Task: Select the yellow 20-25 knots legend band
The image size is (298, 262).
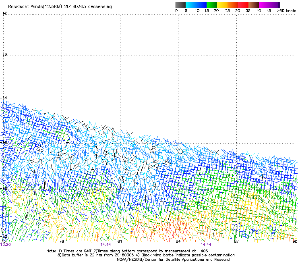Action: [x=222, y=5]
